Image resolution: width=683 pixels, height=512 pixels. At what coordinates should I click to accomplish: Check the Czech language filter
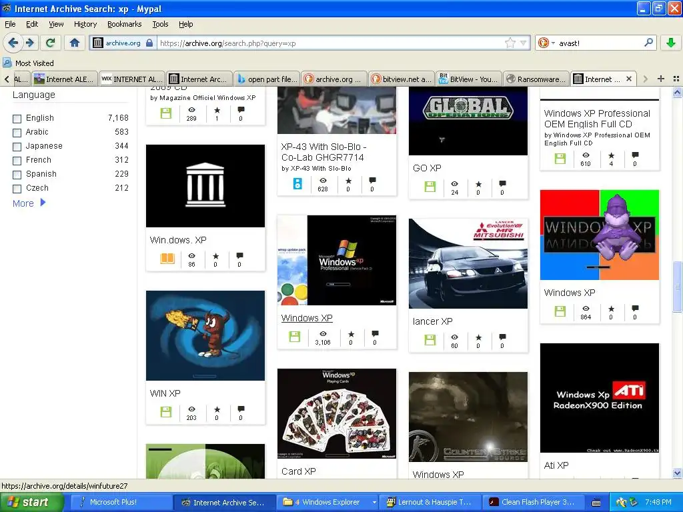click(17, 189)
